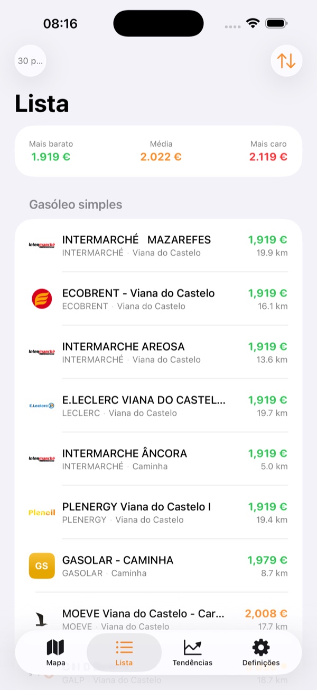317x690 pixels.
Task: Tap the Tendências chart icon
Action: point(192,646)
